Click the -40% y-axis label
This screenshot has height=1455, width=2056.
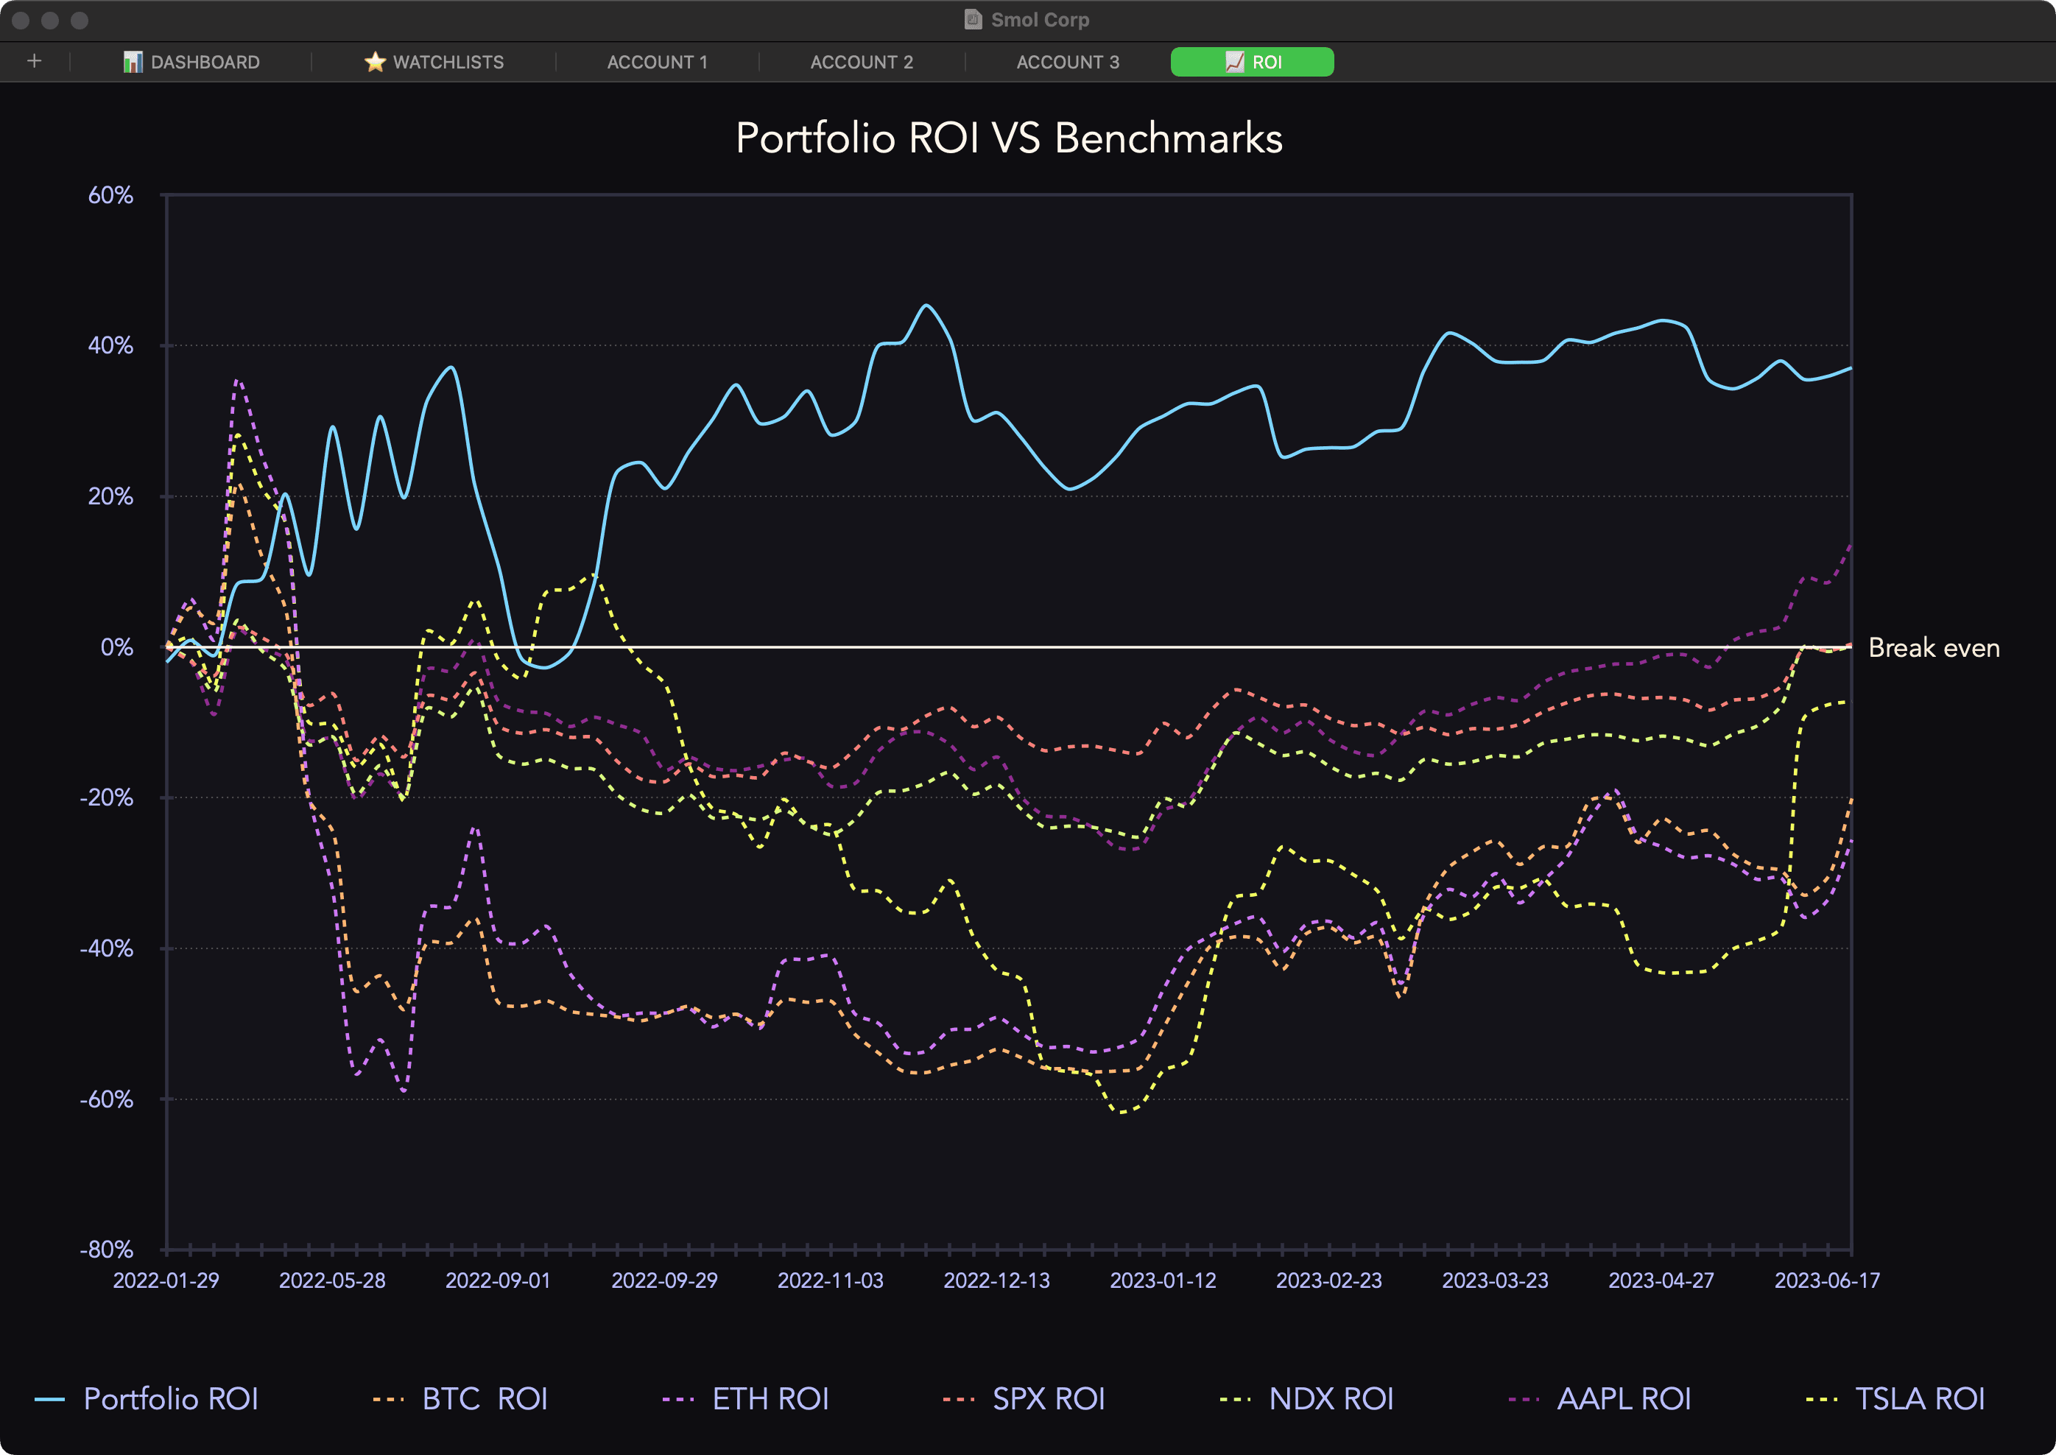[107, 948]
